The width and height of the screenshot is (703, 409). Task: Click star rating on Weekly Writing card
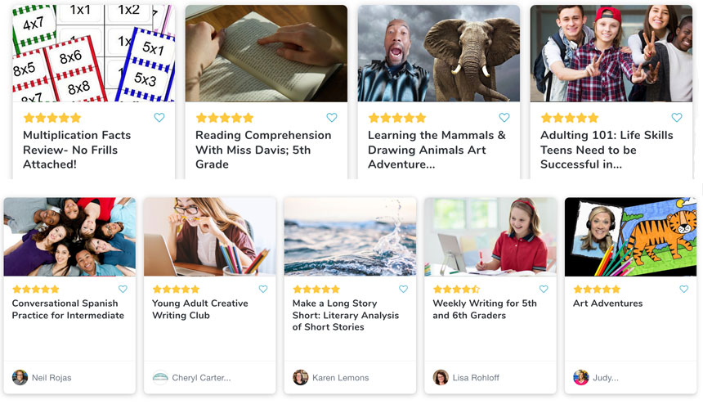pos(456,290)
